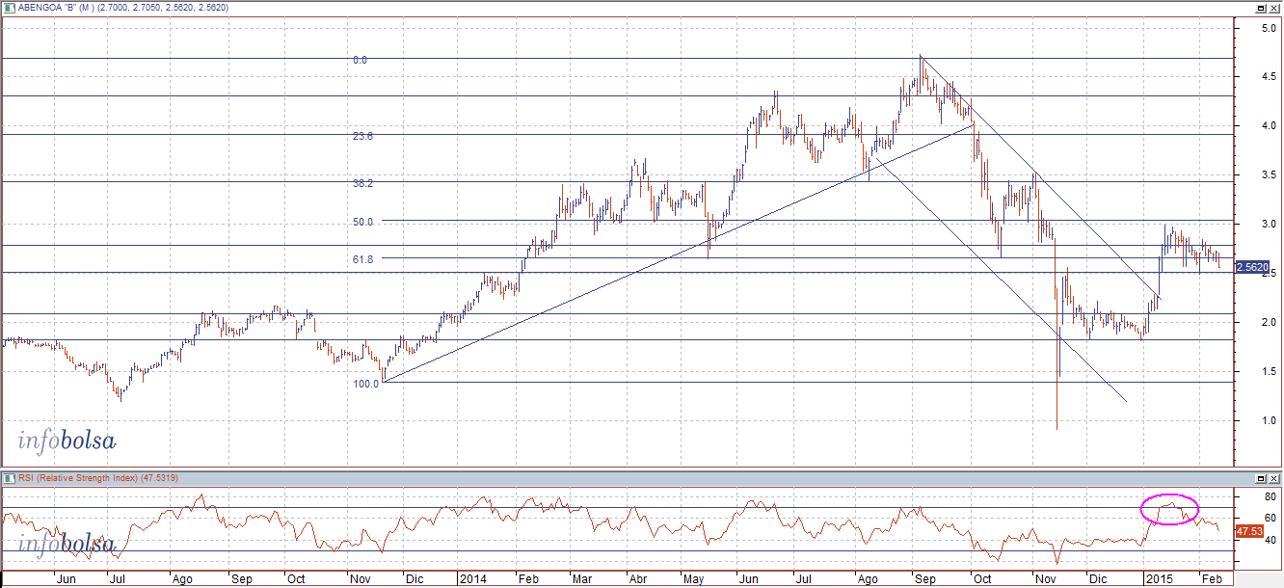Click the current price tag 2.5620
This screenshot has height=588, width=1284.
click(1253, 268)
